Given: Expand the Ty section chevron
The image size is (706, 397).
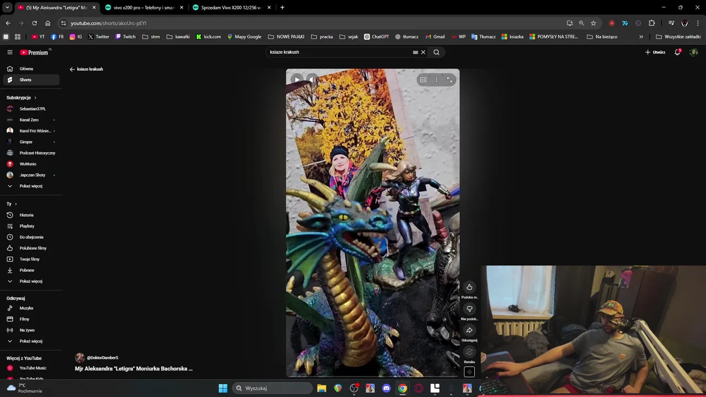Looking at the screenshot, I should (15, 204).
